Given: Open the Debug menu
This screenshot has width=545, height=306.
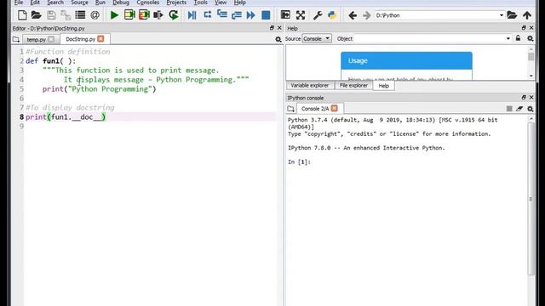Looking at the screenshot, I should 121,3.
